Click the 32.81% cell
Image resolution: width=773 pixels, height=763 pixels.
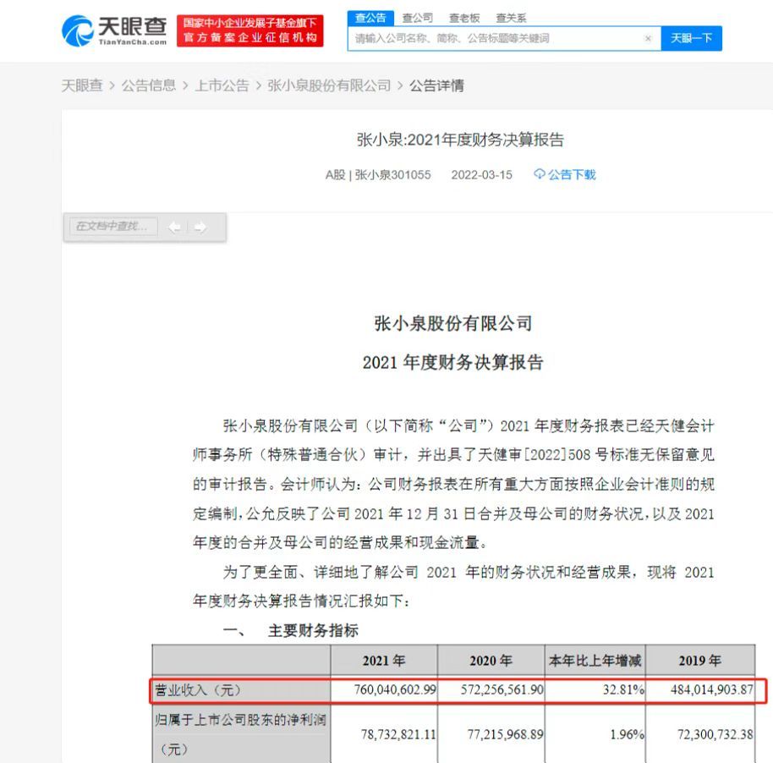623,689
